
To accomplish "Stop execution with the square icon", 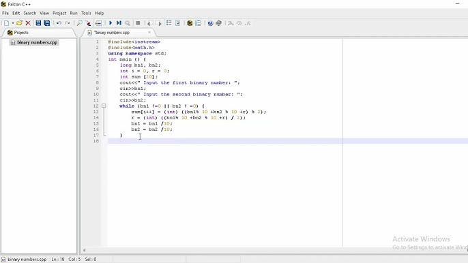I will (138, 23).
